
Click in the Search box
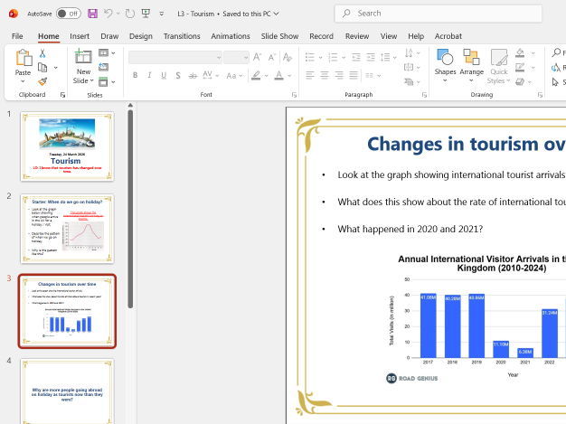(x=443, y=14)
